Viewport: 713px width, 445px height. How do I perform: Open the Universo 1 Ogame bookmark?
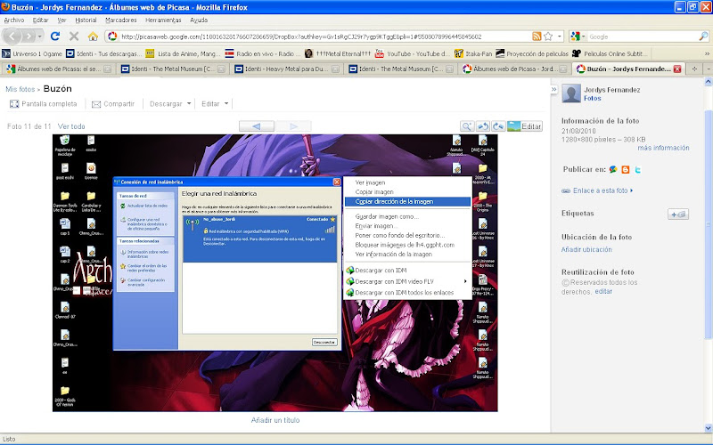pyautogui.click(x=32, y=53)
